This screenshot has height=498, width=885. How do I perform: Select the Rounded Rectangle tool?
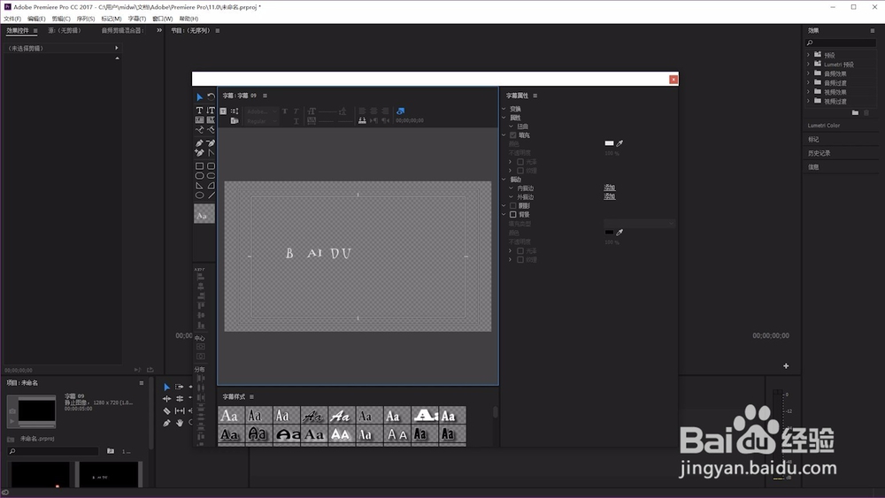(211, 175)
